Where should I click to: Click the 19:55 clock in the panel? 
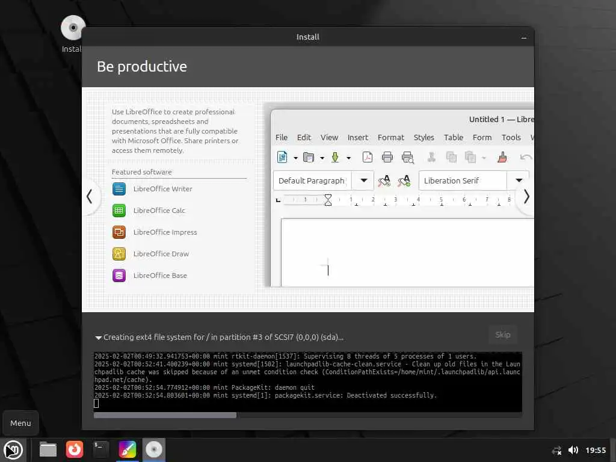point(596,450)
